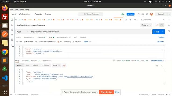
Task: Open the File menu
Action: pyautogui.click(x=12, y=10)
